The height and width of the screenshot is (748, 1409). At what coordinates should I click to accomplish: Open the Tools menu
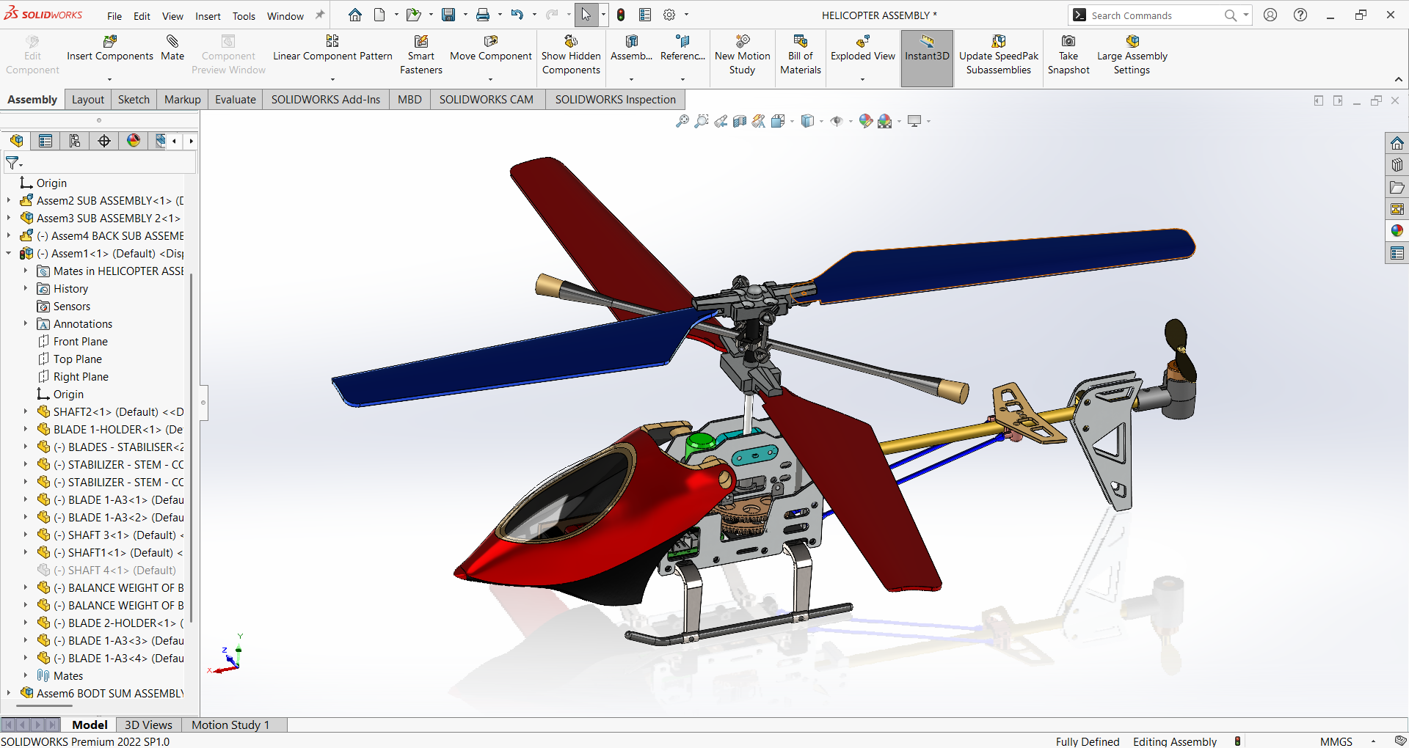244,15
